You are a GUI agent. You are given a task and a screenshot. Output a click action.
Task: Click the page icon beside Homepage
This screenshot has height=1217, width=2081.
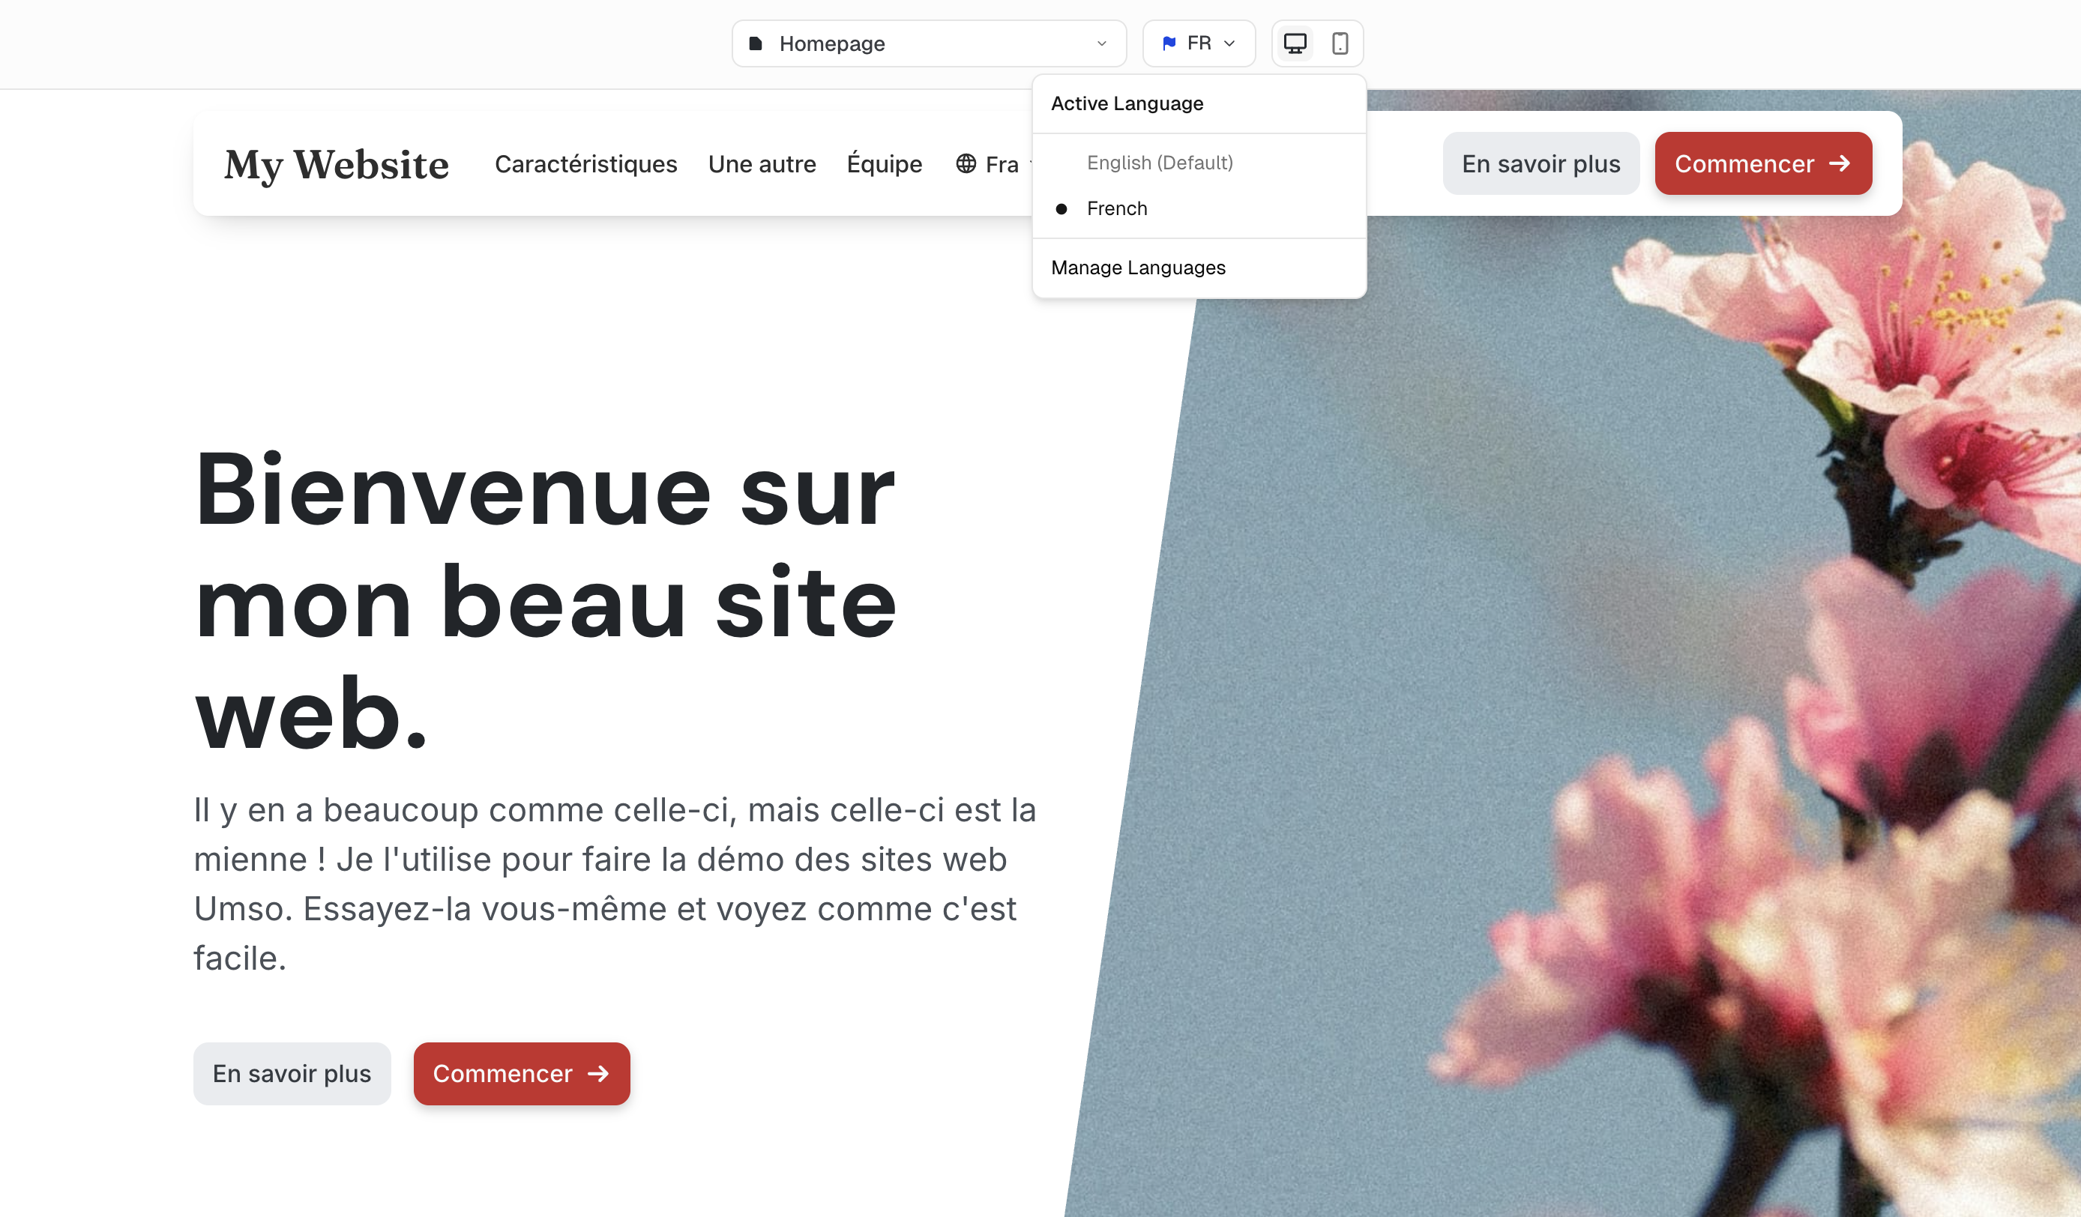(x=755, y=43)
